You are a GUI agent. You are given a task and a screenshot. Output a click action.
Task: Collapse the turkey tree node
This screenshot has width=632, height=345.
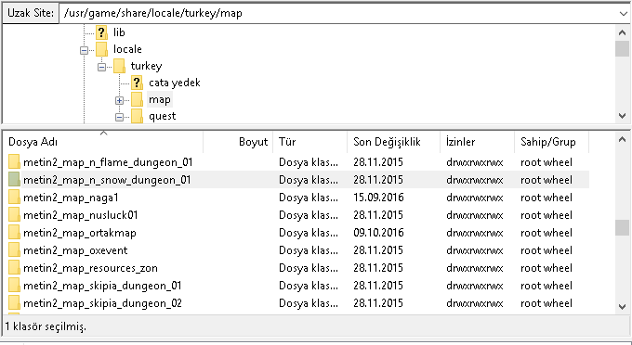[101, 67]
